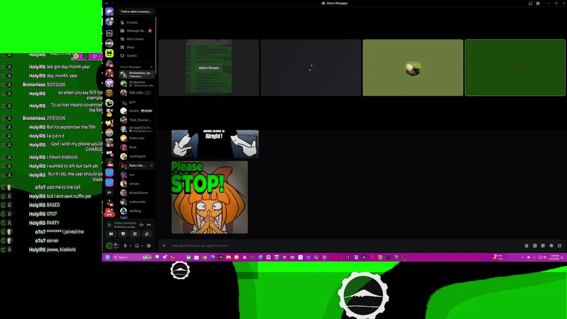The width and height of the screenshot is (567, 319).
Task: Open DM with Noahh
Action: (136, 111)
